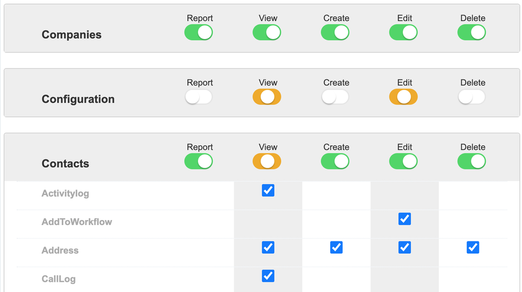Enable Configuration Report permission toggle
This screenshot has width=522, height=292.
pos(199,97)
